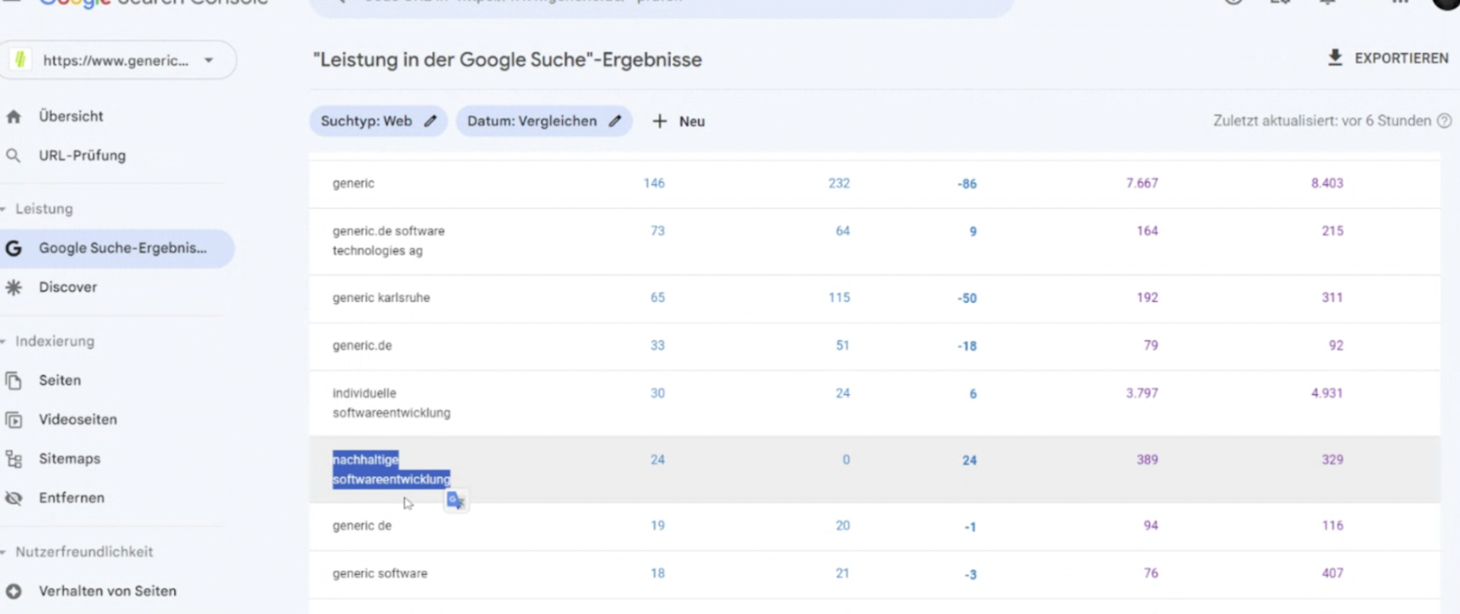Click the Sitemaps tree icon
This screenshot has width=1460, height=614.
(x=13, y=459)
